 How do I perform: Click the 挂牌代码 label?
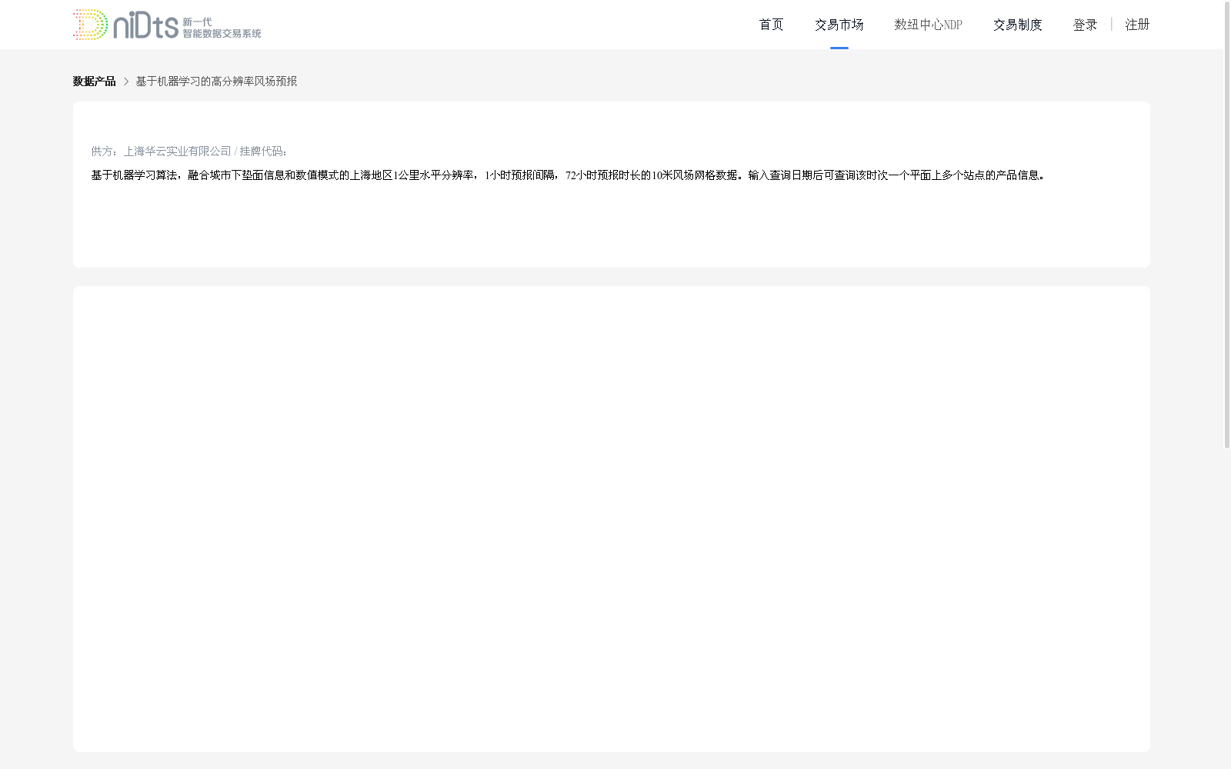[263, 151]
